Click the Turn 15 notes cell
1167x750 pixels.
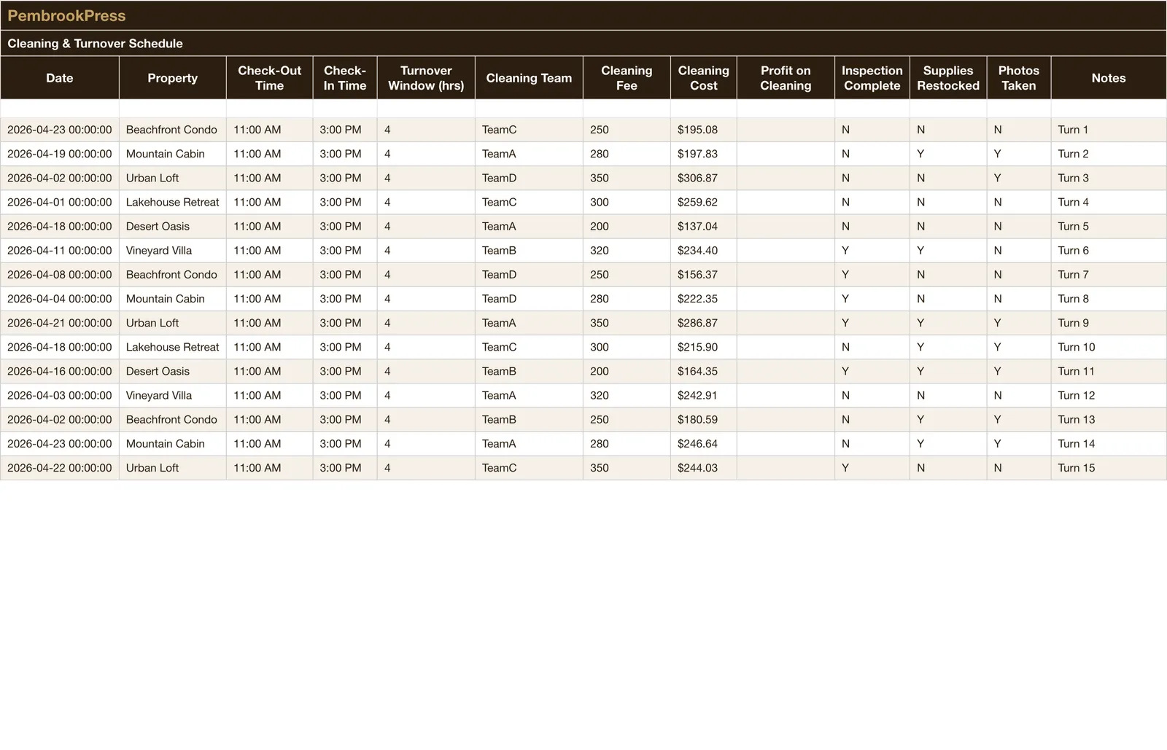coord(1109,468)
